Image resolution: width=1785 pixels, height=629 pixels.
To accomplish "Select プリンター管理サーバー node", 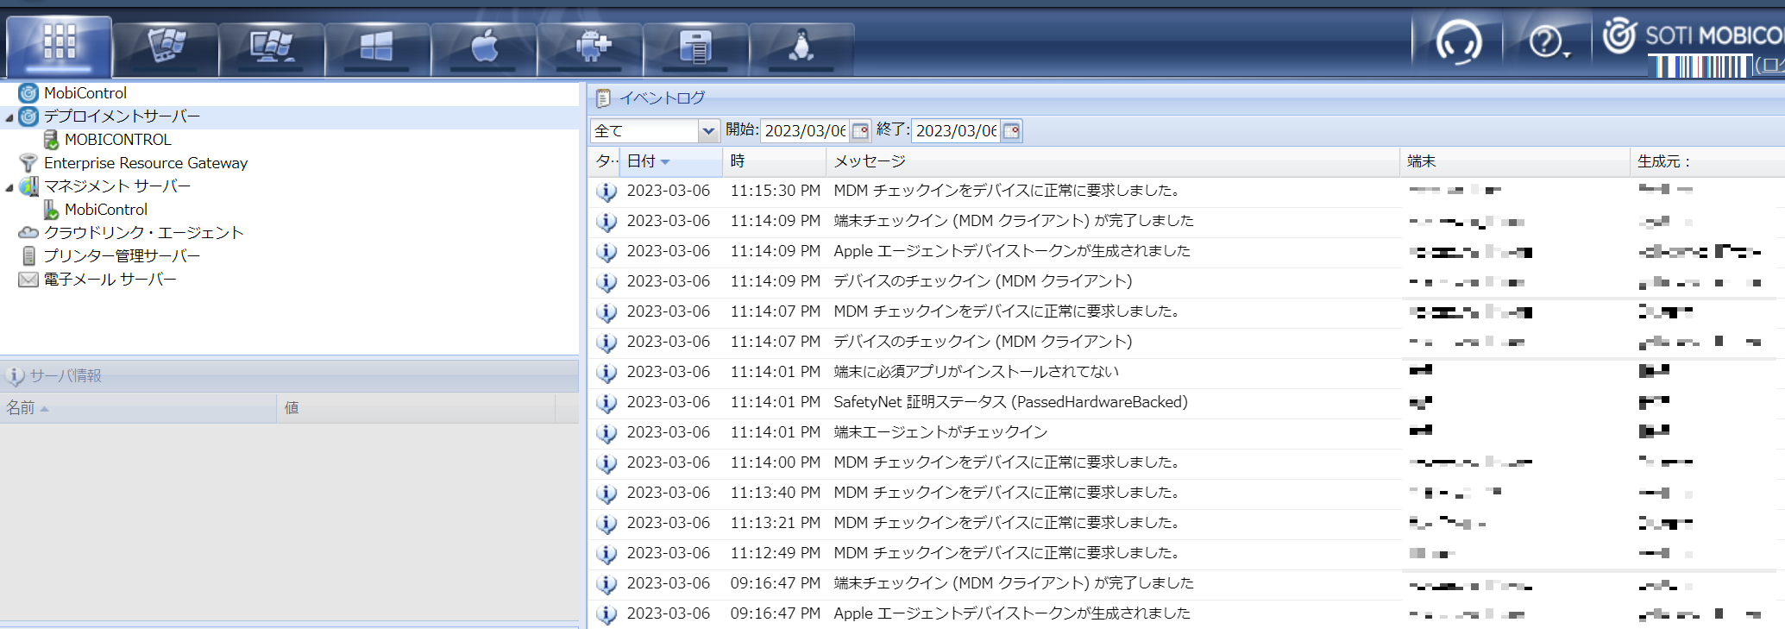I will pyautogui.click(x=122, y=255).
